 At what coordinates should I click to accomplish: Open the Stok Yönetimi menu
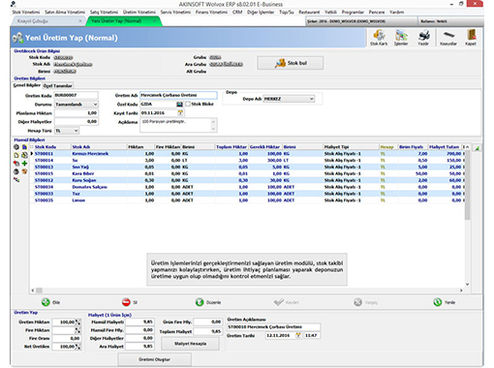(26, 12)
